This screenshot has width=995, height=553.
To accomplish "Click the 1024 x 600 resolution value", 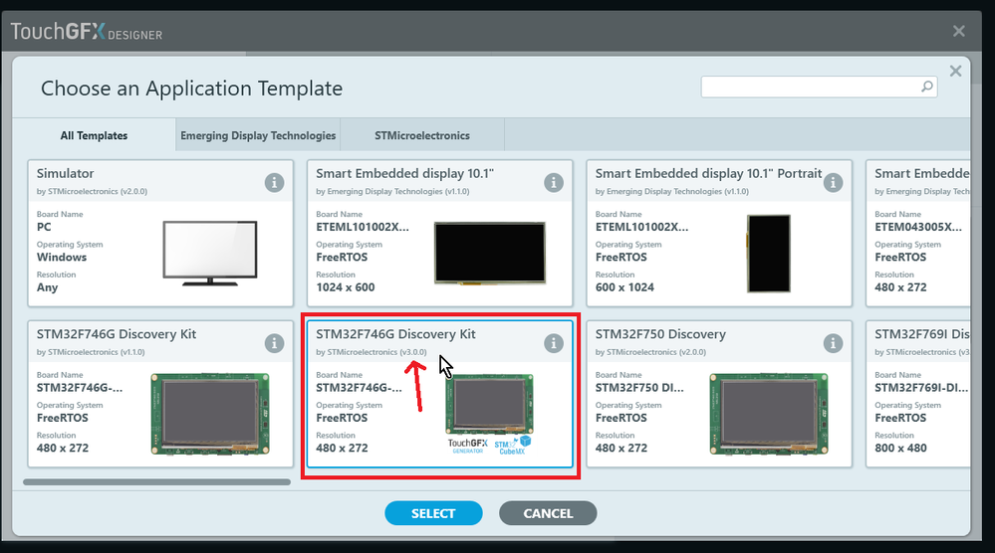I will coord(346,287).
